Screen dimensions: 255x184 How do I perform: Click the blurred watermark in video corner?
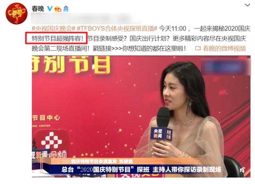[226, 67]
